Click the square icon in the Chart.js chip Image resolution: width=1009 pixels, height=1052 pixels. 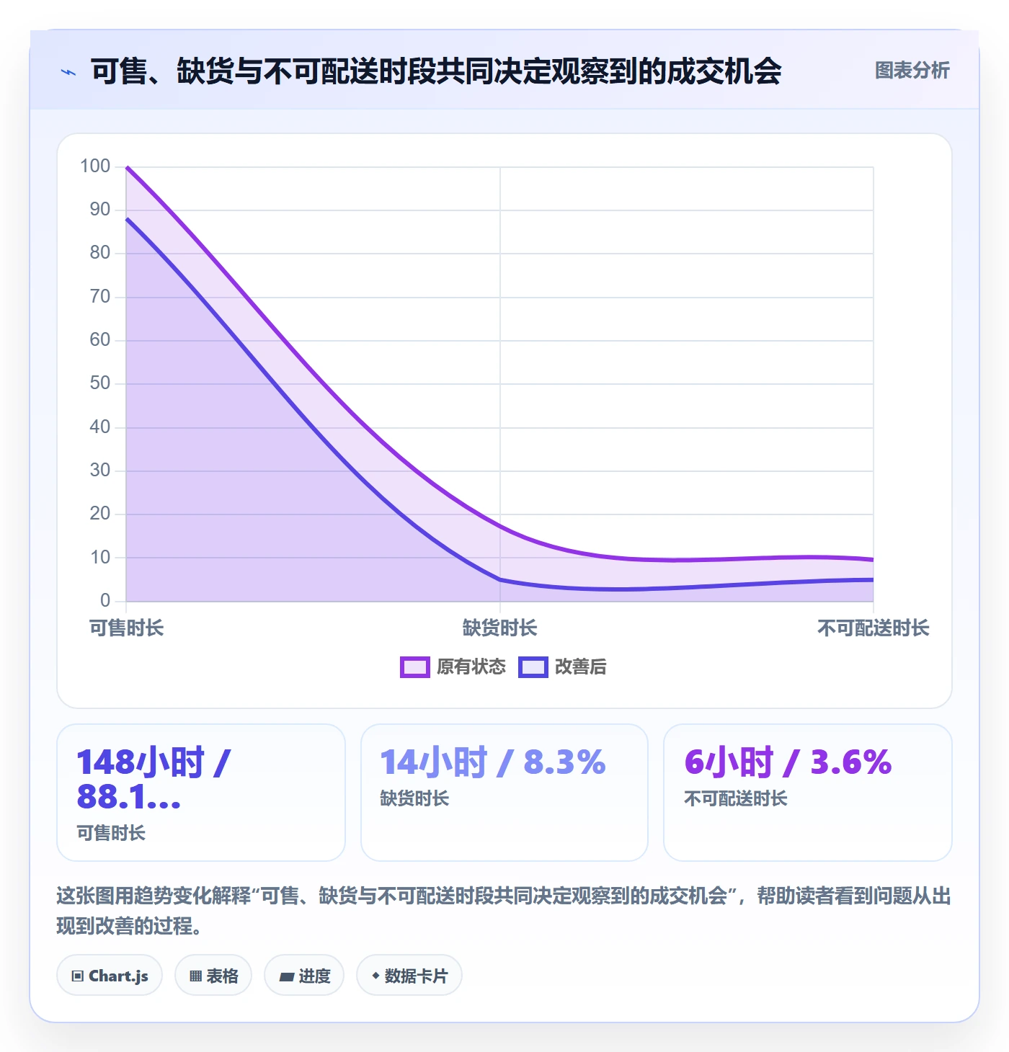pyautogui.click(x=78, y=976)
